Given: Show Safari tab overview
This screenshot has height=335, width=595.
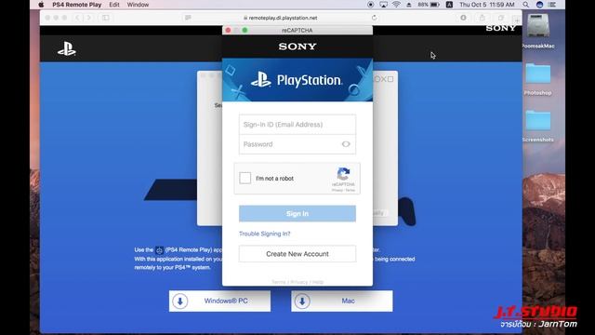Looking at the screenshot, I should click(x=501, y=18).
